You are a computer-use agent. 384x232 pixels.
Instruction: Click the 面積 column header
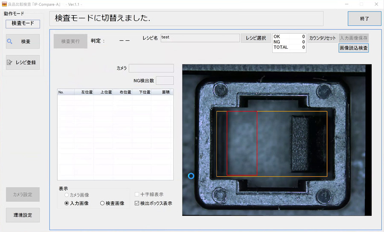click(x=166, y=92)
